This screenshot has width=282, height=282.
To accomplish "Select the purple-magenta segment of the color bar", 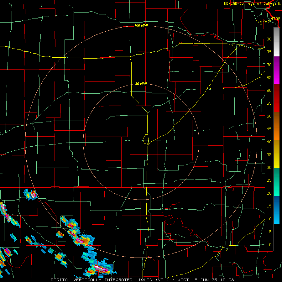I will tap(277, 70).
